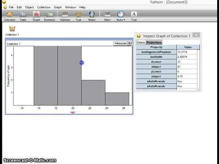Click the Collection 1 label in graph
The height and width of the screenshot is (164, 219).
(14, 44)
